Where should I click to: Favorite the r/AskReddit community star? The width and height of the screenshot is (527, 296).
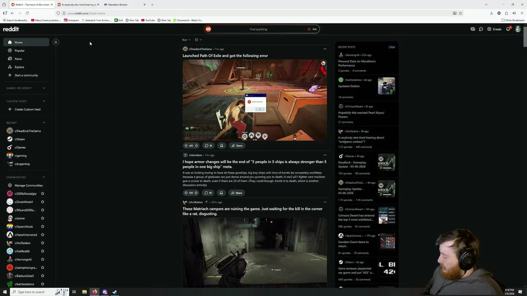[x=42, y=251]
